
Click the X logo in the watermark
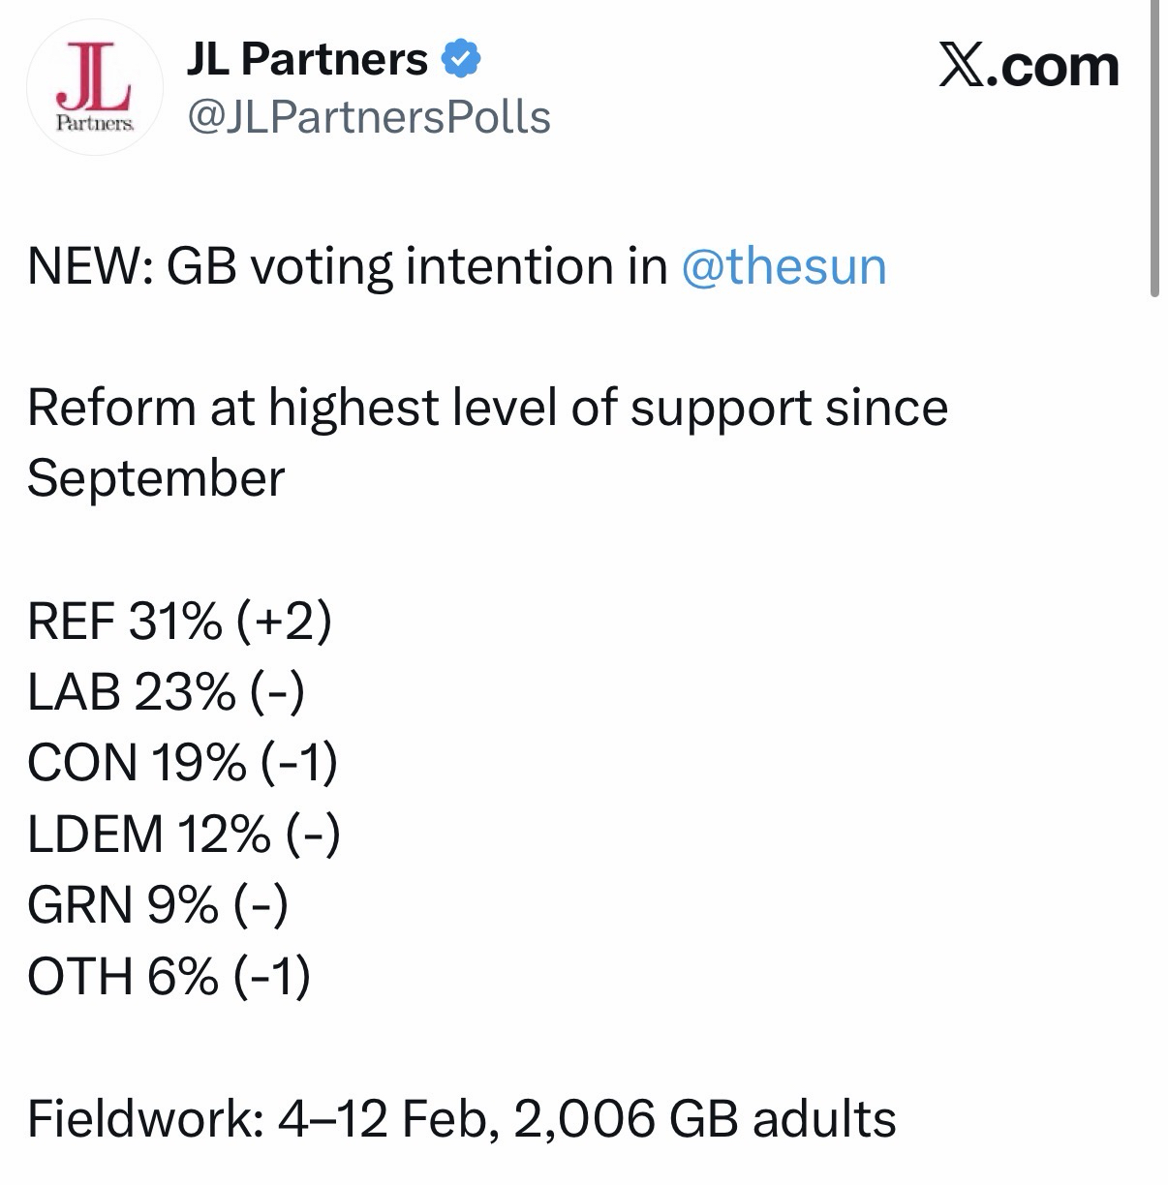(961, 67)
